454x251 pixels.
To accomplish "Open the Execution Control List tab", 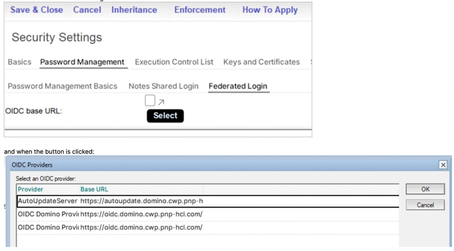I will pyautogui.click(x=174, y=62).
